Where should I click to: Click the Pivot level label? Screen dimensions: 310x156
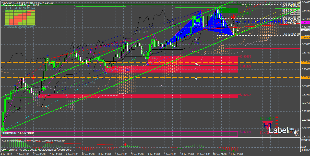click(197, 24)
